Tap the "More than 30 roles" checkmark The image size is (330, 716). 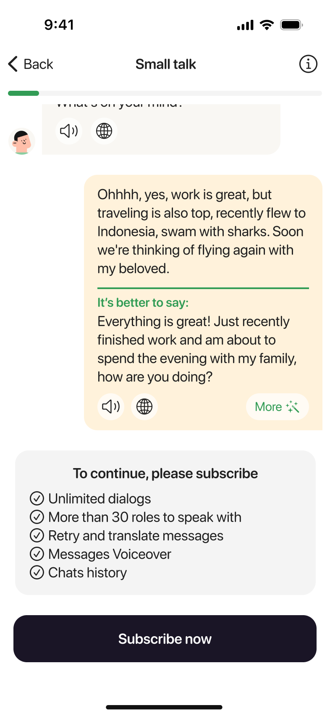click(37, 517)
